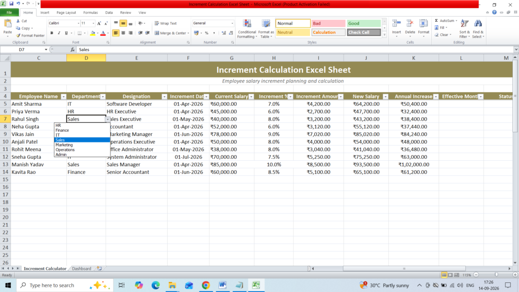Toggle Bold formatting
Image resolution: width=519 pixels, height=292 pixels.
52,33
